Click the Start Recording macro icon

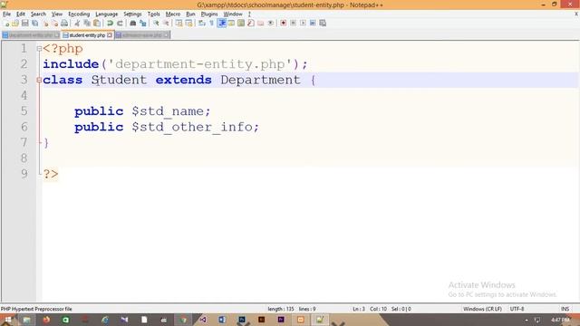(284, 24)
